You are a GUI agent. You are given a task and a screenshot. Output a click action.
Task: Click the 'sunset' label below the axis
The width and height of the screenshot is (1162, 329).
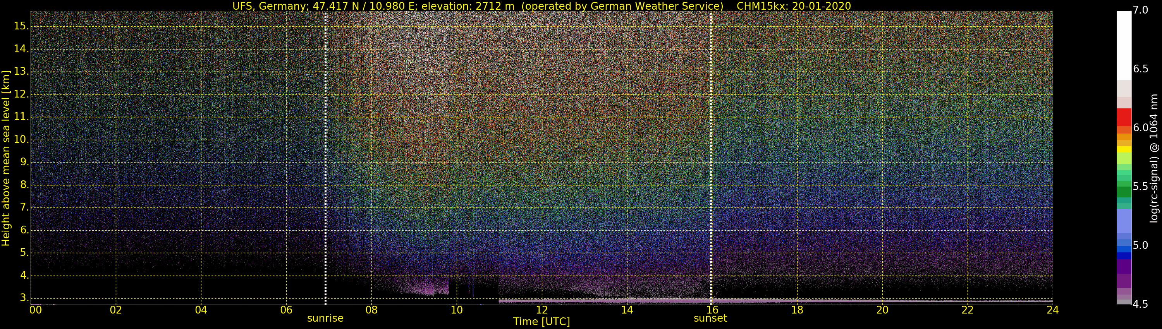click(x=710, y=318)
